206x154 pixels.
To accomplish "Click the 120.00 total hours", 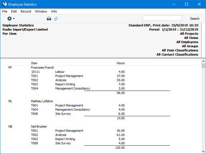I will (x=120, y=148).
